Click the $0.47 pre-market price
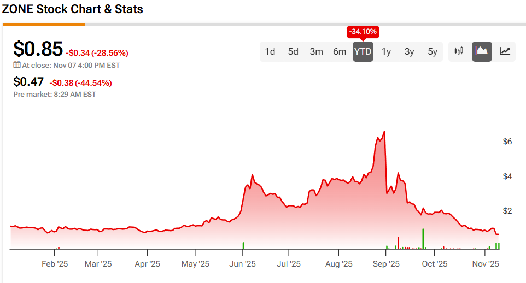The image size is (526, 283). (x=28, y=82)
